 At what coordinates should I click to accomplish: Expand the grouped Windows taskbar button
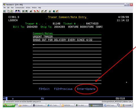25,105
